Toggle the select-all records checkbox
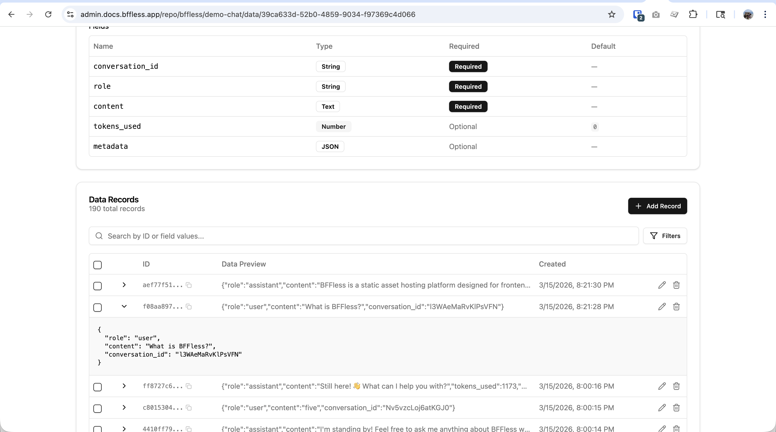This screenshot has height=432, width=776. (97, 265)
